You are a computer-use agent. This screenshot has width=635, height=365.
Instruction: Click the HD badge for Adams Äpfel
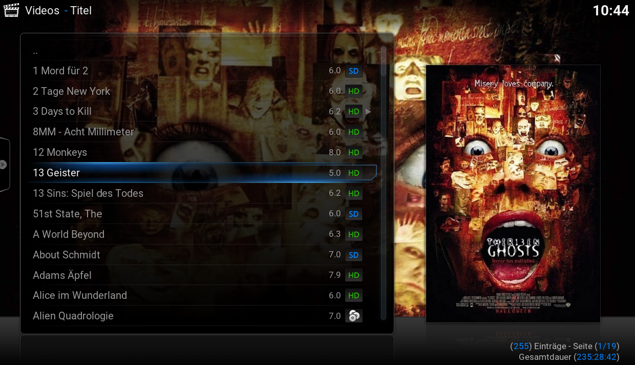(354, 275)
